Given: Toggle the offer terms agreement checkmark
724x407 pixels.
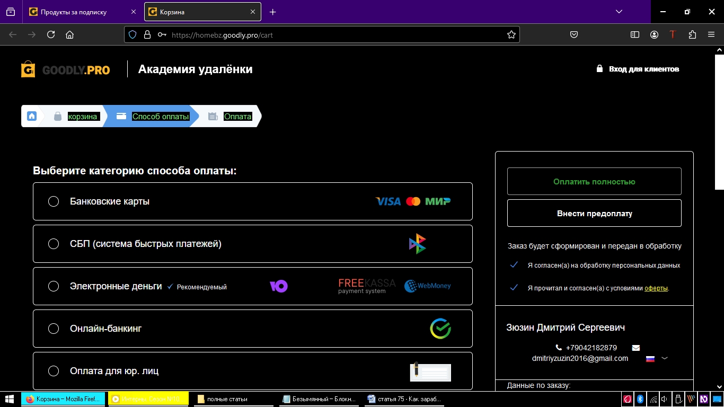Looking at the screenshot, I should pyautogui.click(x=514, y=288).
